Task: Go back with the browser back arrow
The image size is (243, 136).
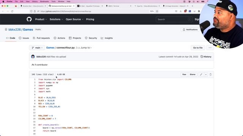Action: pos(3,11)
